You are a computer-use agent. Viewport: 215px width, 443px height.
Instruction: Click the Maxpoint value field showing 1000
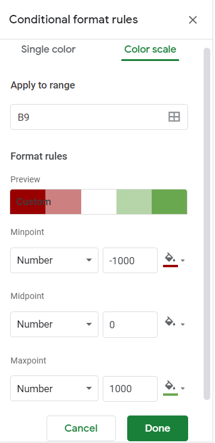click(x=130, y=389)
